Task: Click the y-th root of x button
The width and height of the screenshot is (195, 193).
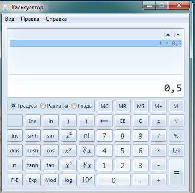Action: (87, 151)
